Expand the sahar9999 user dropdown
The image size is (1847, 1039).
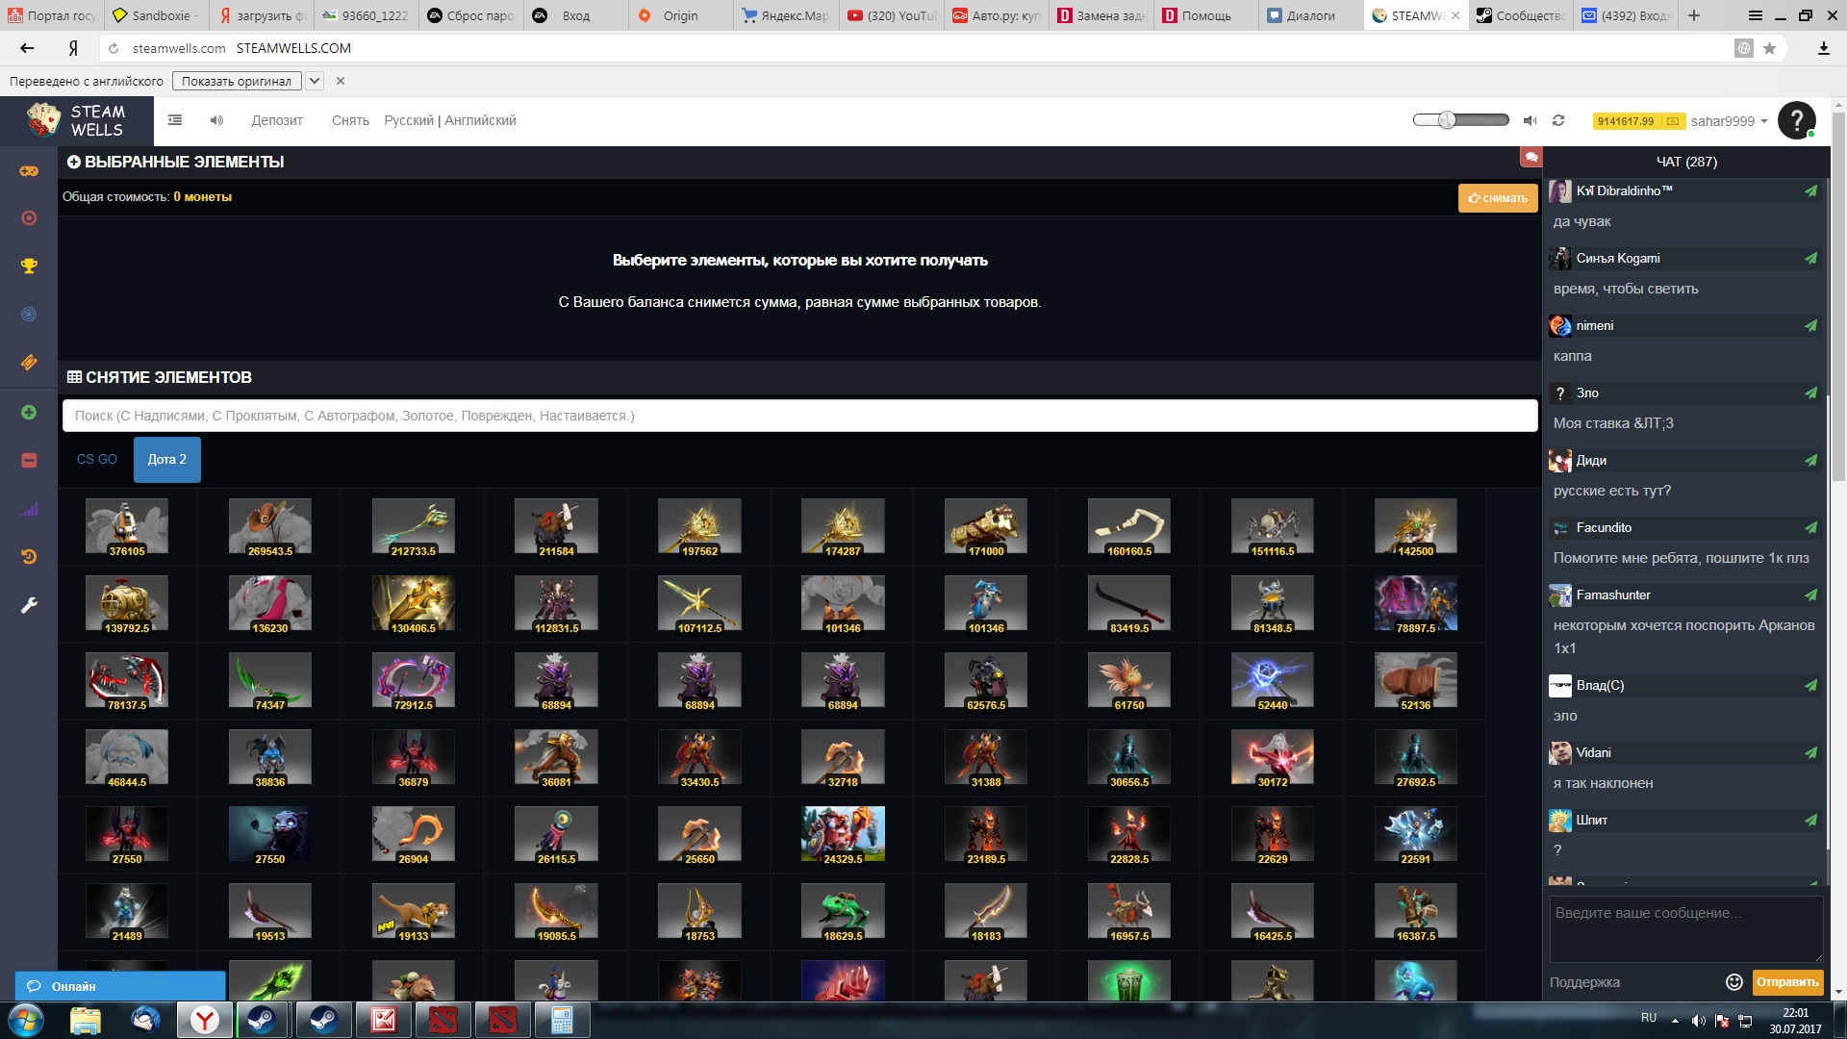(1729, 121)
